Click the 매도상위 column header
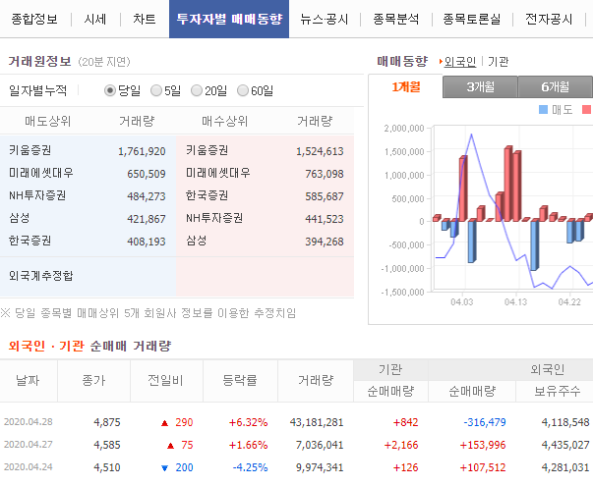The width and height of the screenshot is (593, 486). pos(47,121)
